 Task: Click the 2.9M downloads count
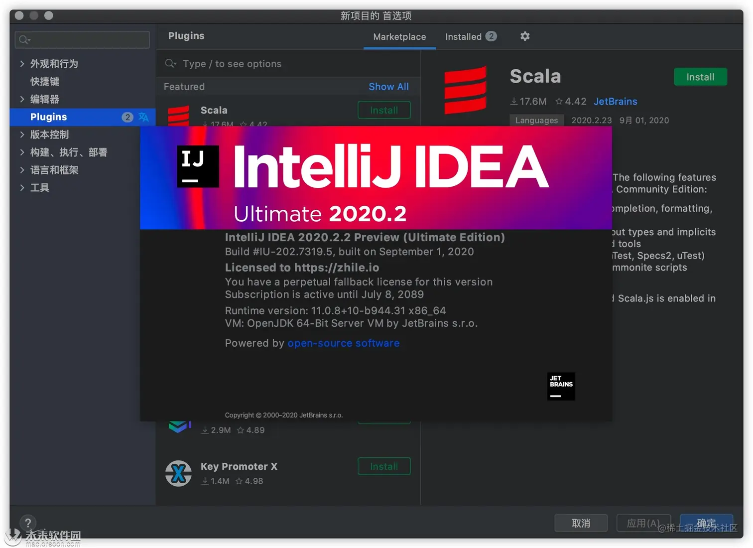pyautogui.click(x=217, y=430)
